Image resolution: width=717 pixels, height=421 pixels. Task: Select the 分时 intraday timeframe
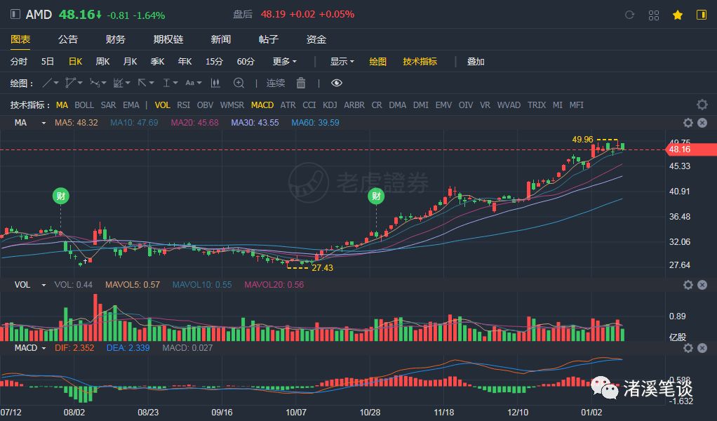19,61
